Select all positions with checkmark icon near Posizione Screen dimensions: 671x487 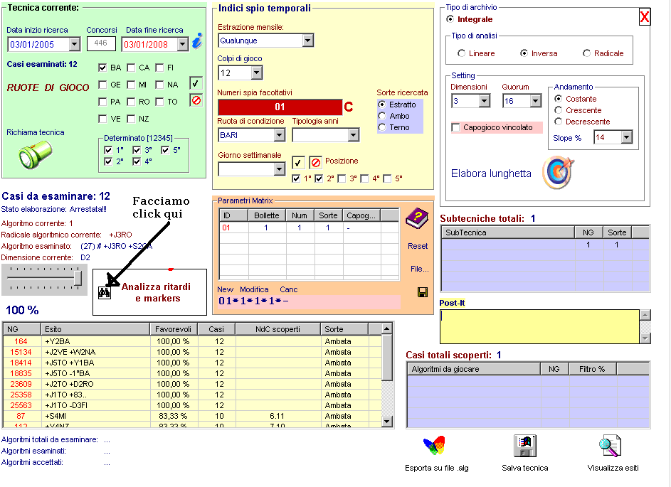coord(298,163)
